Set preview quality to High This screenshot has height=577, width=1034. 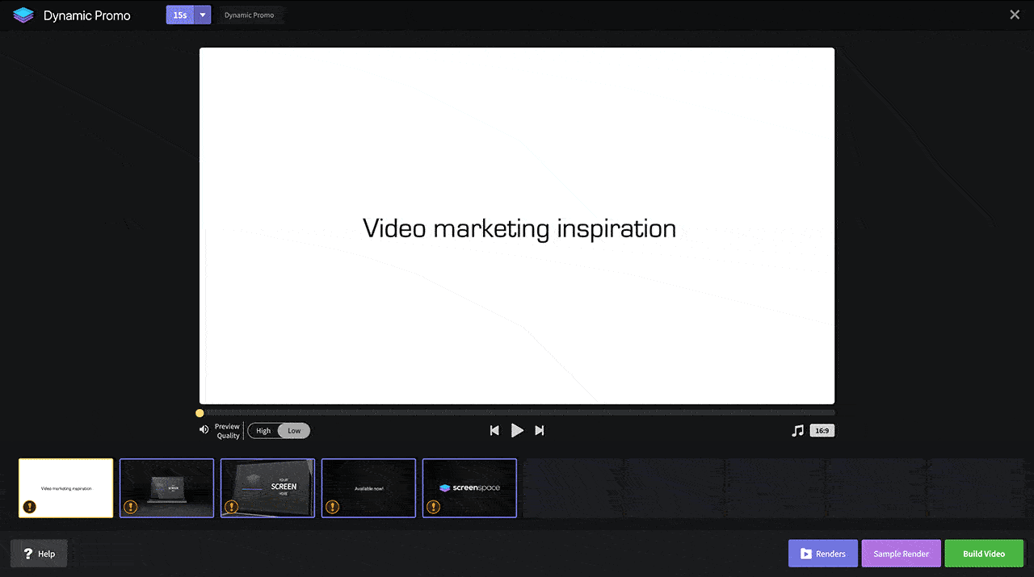pyautogui.click(x=263, y=431)
